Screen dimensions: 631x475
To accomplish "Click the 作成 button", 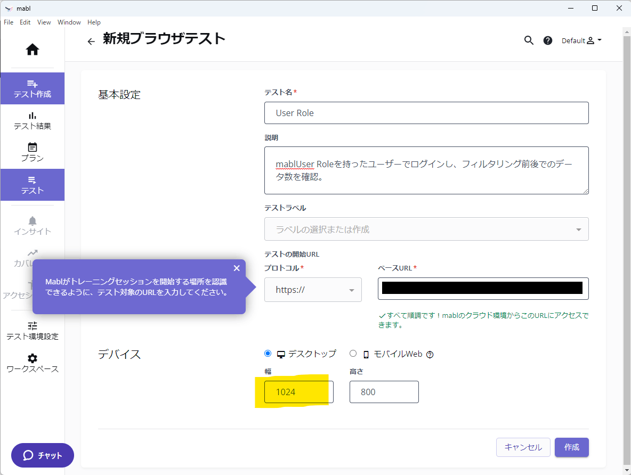I will tap(571, 447).
